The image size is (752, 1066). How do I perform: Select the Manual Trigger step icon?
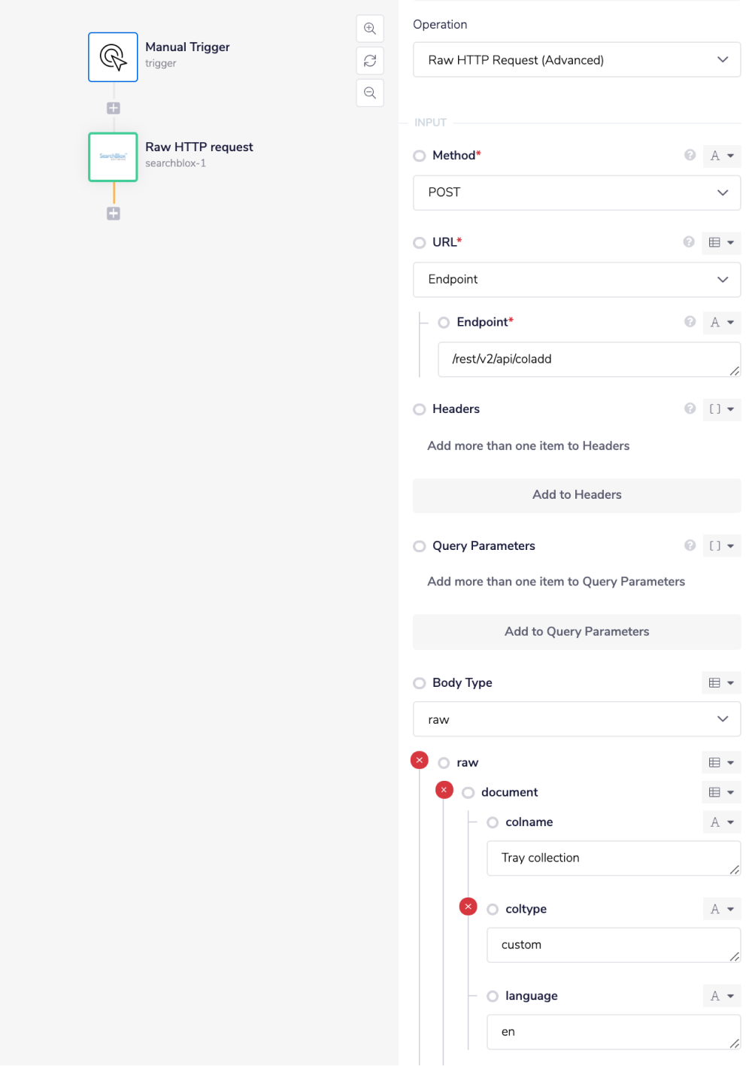point(113,57)
